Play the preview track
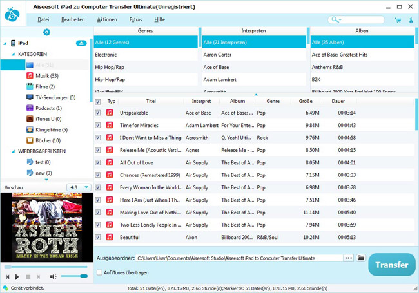Image resolution: width=419 pixels, height=293 pixels. [x=17, y=277]
